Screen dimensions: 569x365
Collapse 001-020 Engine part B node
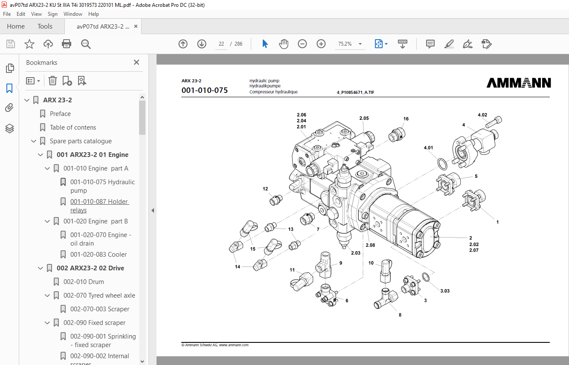click(47, 221)
